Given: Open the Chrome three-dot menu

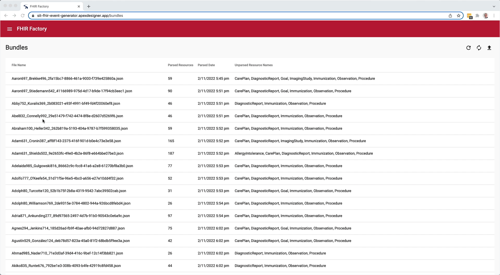Looking at the screenshot, I should tap(494, 16).
